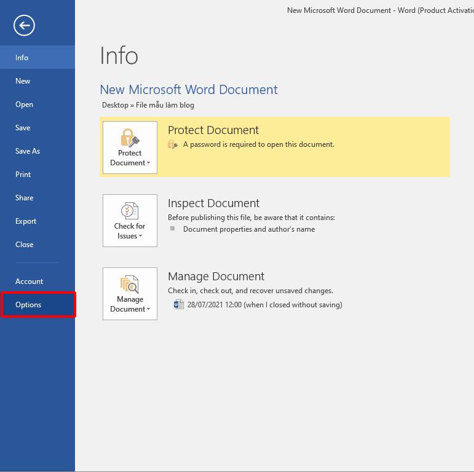Click the small lock icon beside password notice
Viewport: 474px width, 472px height.
pyautogui.click(x=173, y=144)
